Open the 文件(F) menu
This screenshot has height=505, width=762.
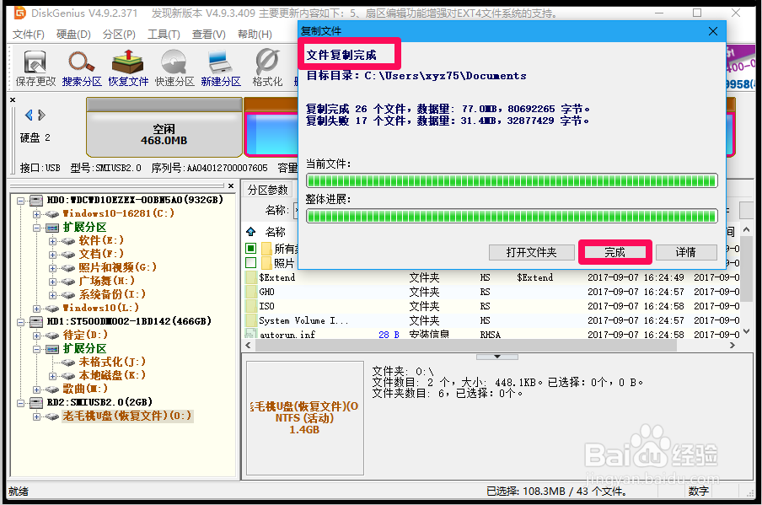coord(28,35)
